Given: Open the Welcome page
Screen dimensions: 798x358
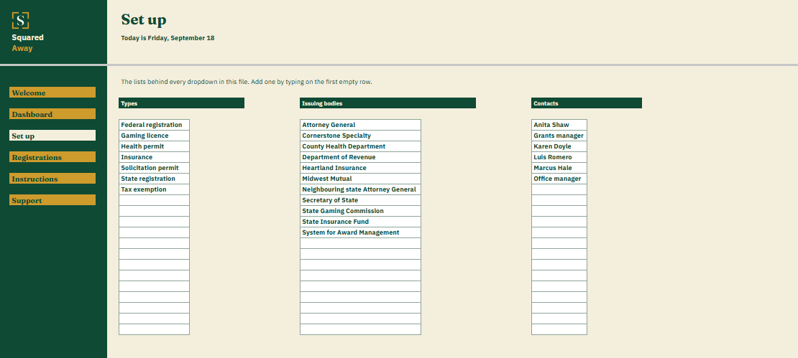Looking at the screenshot, I should 52,93.
